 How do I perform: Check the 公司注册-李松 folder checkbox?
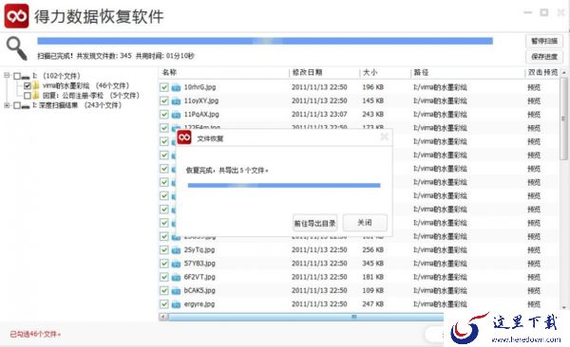tap(28, 96)
